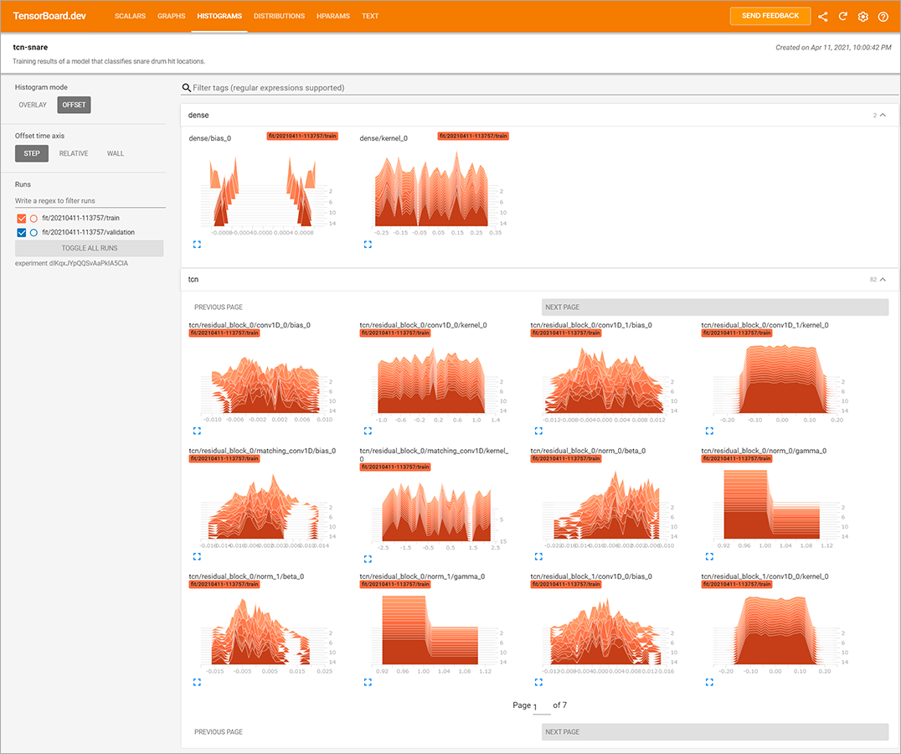Switch to the SCALARS tab
Viewport: 901px width, 754px height.
coord(130,16)
